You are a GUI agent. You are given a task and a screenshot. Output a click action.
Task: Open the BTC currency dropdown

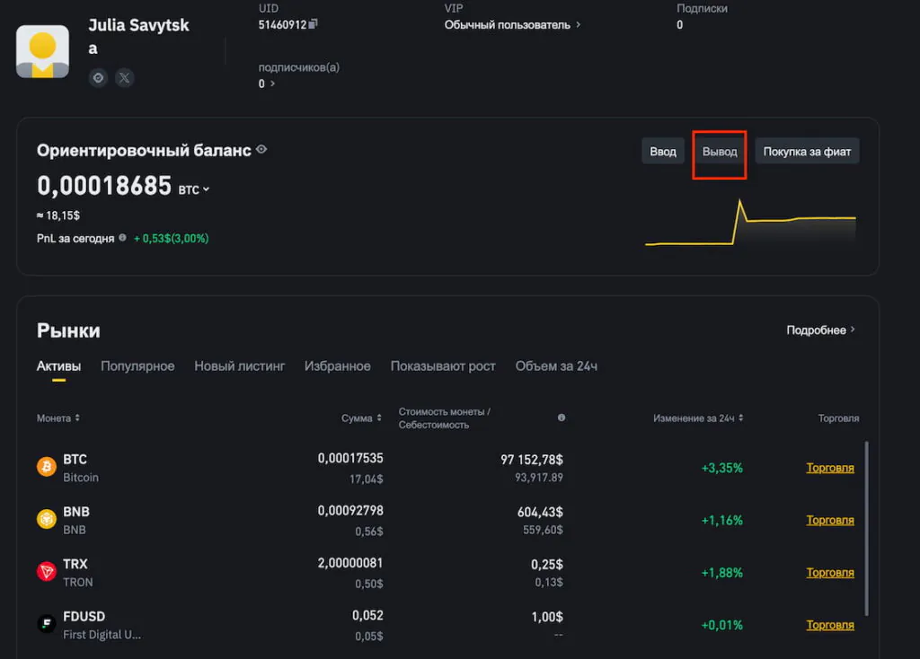(194, 190)
